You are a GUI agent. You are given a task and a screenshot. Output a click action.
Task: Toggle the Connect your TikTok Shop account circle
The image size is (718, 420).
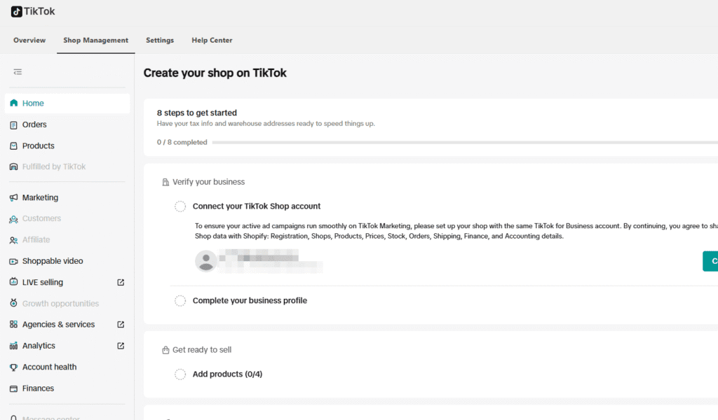click(x=180, y=206)
